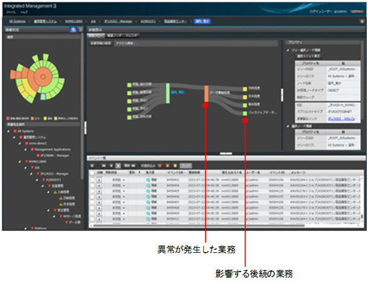The width and height of the screenshot is (368, 283).
Task: Click the icon at breadcrumb bar's right end
Action: (x=362, y=21)
